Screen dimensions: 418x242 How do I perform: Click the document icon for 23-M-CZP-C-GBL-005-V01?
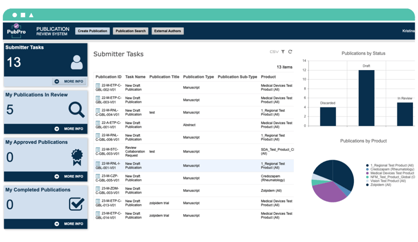pos(98,178)
